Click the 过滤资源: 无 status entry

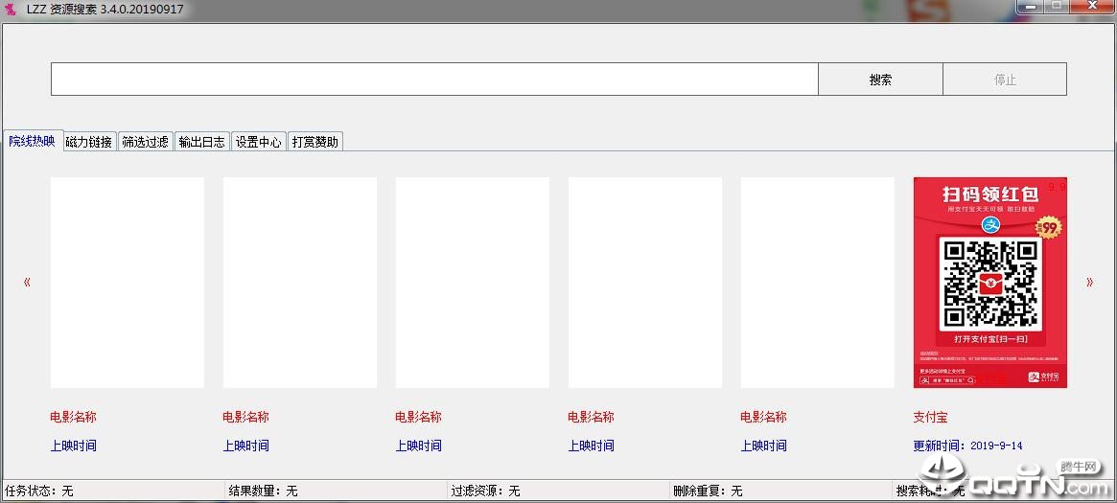tap(485, 491)
